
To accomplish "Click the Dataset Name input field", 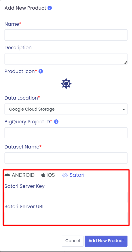I will click(66, 158).
